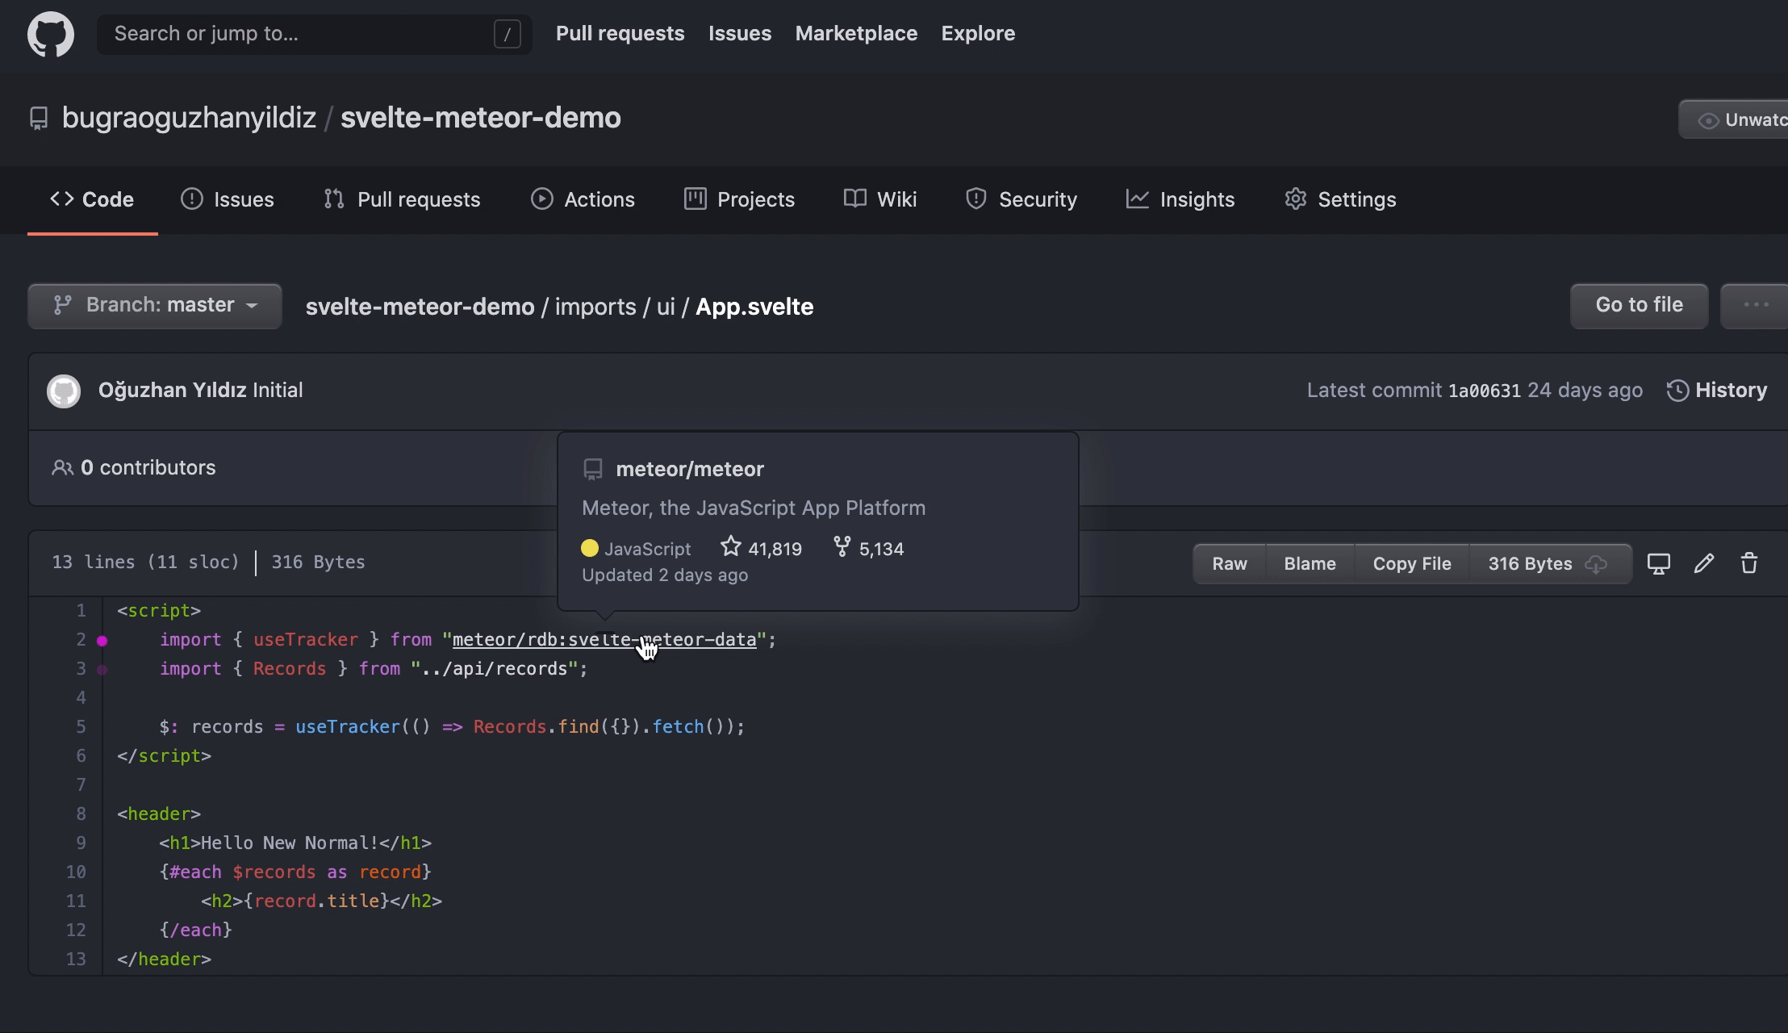The width and height of the screenshot is (1788, 1033).
Task: Click the Copy File icon
Action: pyautogui.click(x=1412, y=562)
